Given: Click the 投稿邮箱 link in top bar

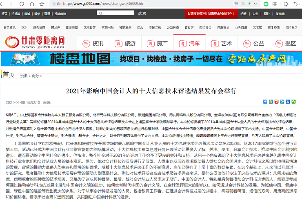Looking at the screenshot, I should pos(60,13).
